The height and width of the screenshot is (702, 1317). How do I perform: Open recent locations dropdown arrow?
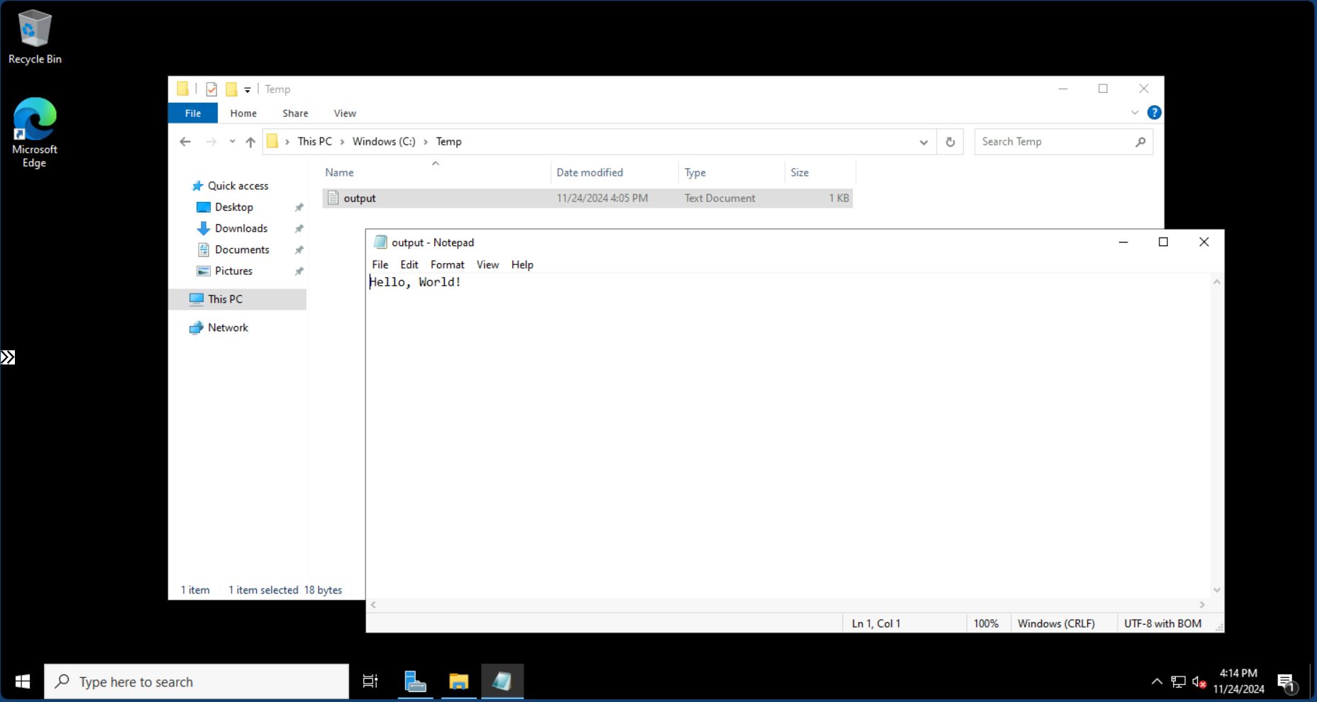tap(232, 142)
